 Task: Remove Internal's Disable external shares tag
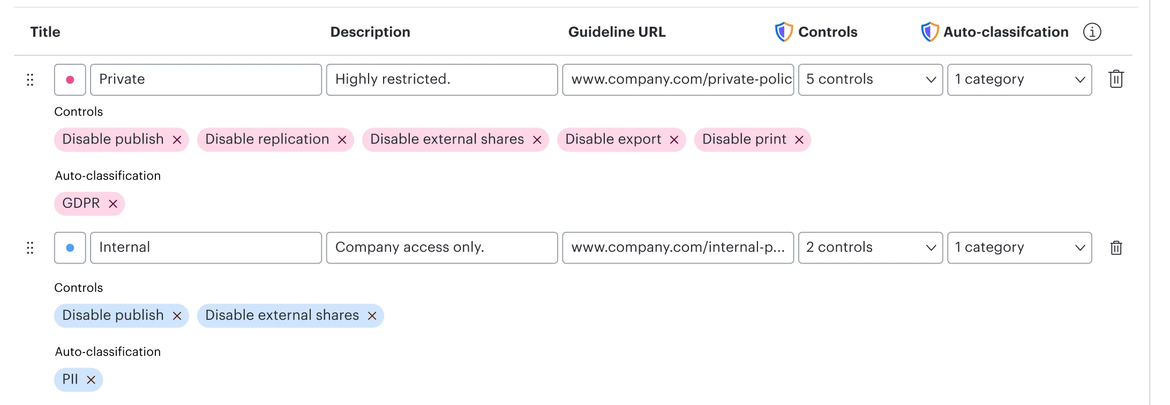(372, 316)
